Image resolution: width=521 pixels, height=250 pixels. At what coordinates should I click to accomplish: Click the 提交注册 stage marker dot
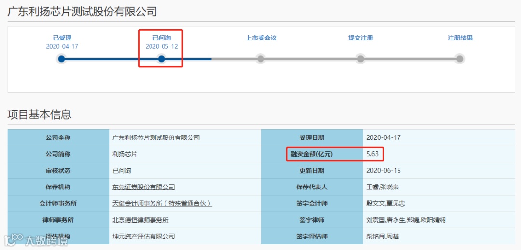(x=360, y=59)
